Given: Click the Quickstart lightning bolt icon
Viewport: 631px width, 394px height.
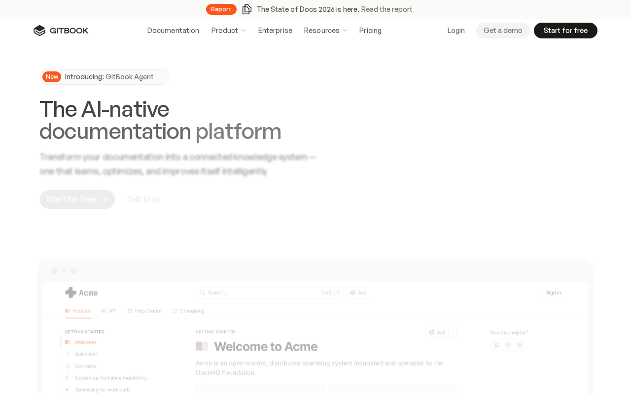Looking at the screenshot, I should (x=68, y=354).
